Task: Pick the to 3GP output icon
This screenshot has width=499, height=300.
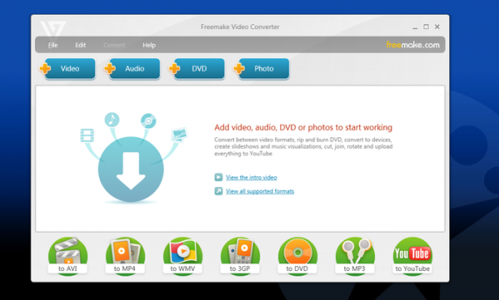Action: point(240,257)
